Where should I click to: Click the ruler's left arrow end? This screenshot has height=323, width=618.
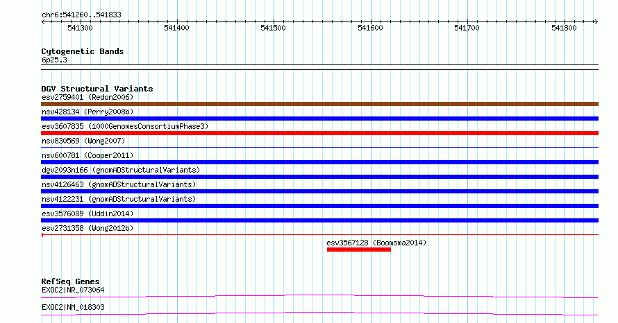(x=43, y=22)
